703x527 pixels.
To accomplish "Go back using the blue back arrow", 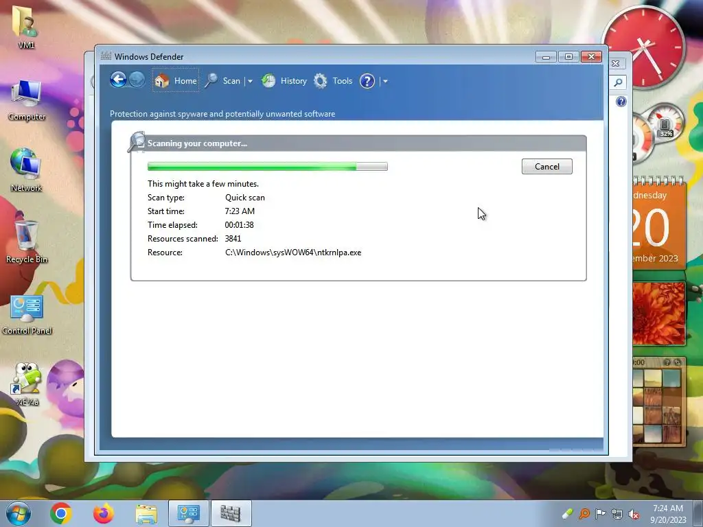I will click(118, 80).
